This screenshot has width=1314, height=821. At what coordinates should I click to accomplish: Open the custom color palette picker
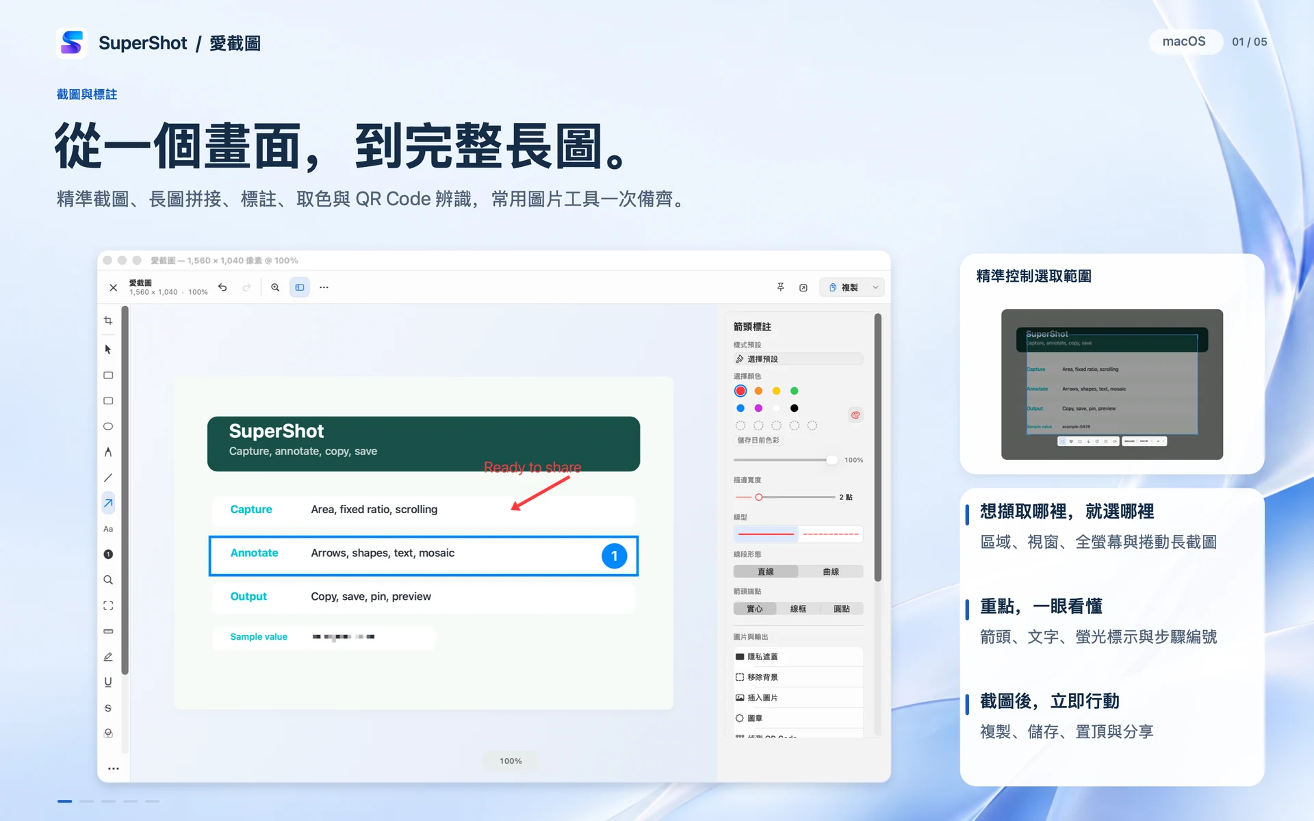tap(855, 415)
